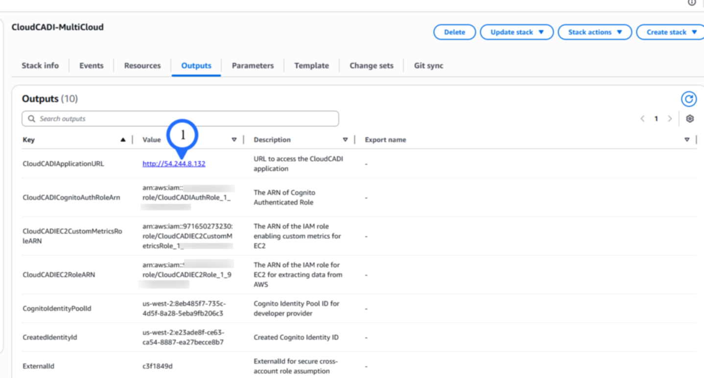The height and width of the screenshot is (378, 704).
Task: Go to the previous outputs page
Action: (642, 119)
